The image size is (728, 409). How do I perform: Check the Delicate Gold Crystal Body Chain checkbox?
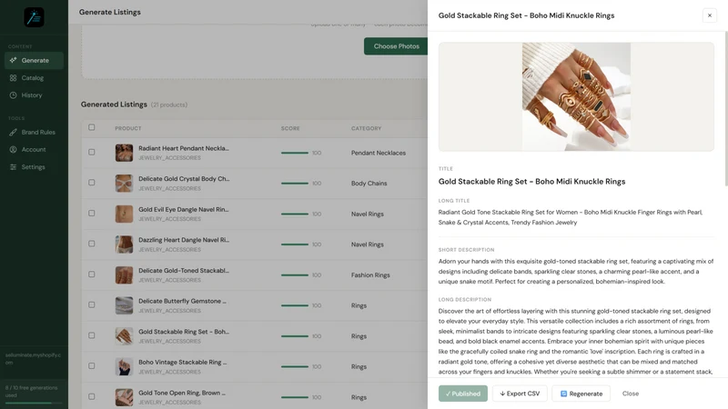[92, 183]
